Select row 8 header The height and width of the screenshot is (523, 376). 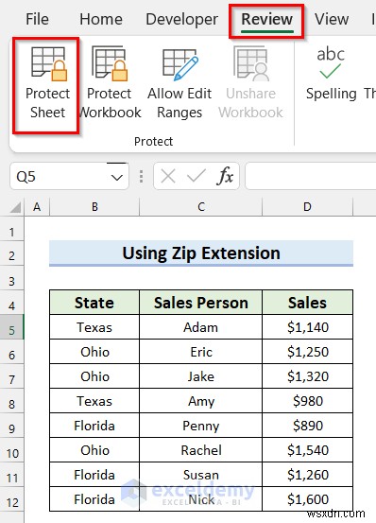tap(12, 401)
